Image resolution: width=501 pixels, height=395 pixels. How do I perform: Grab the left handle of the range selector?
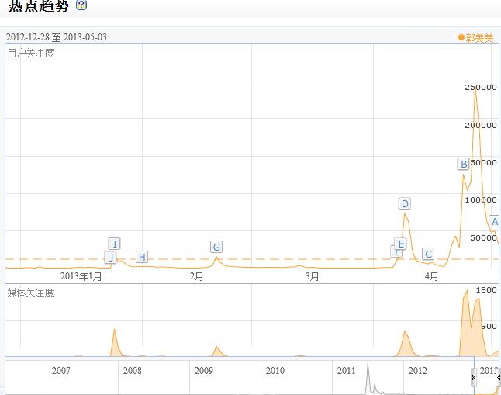(x=474, y=378)
